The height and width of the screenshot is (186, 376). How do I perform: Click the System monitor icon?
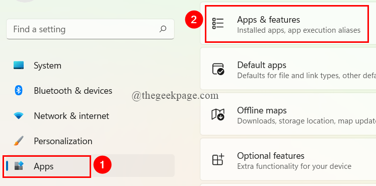coord(19,66)
